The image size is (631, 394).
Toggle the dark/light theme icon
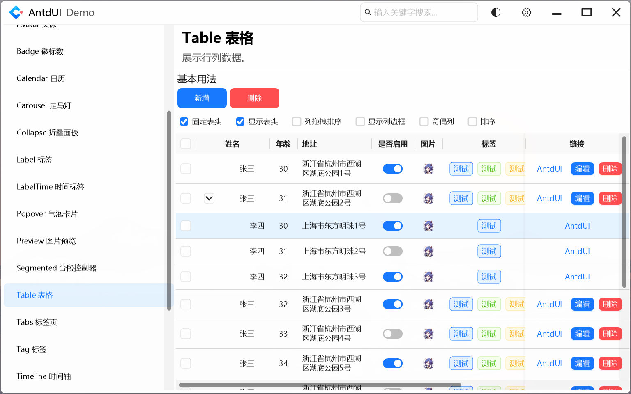496,12
